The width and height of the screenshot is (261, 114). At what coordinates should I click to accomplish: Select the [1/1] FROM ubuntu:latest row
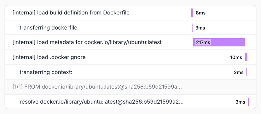130,87
